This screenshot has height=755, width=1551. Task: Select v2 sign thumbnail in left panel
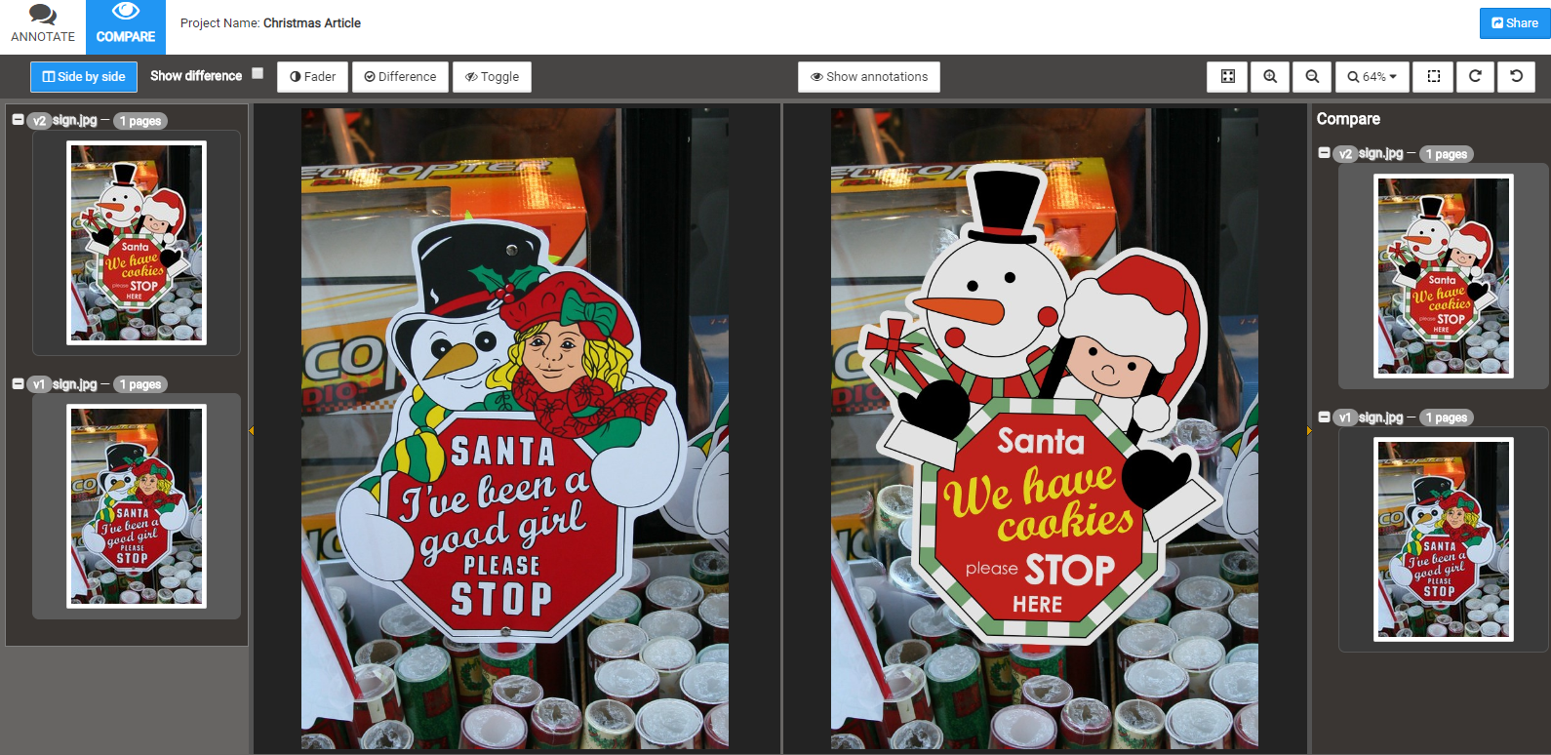tap(137, 243)
